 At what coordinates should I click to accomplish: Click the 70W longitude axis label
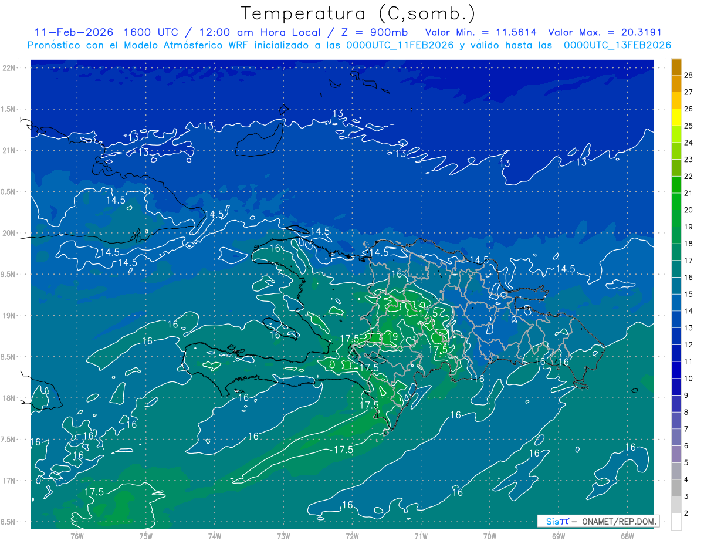pyautogui.click(x=489, y=536)
